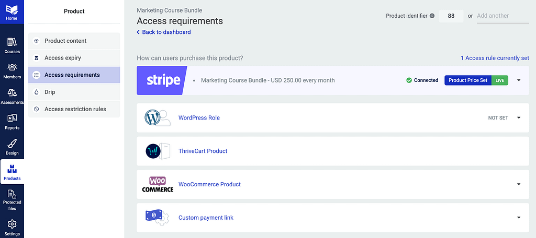Open Reports from the sidebar
The height and width of the screenshot is (238, 536).
tap(12, 122)
